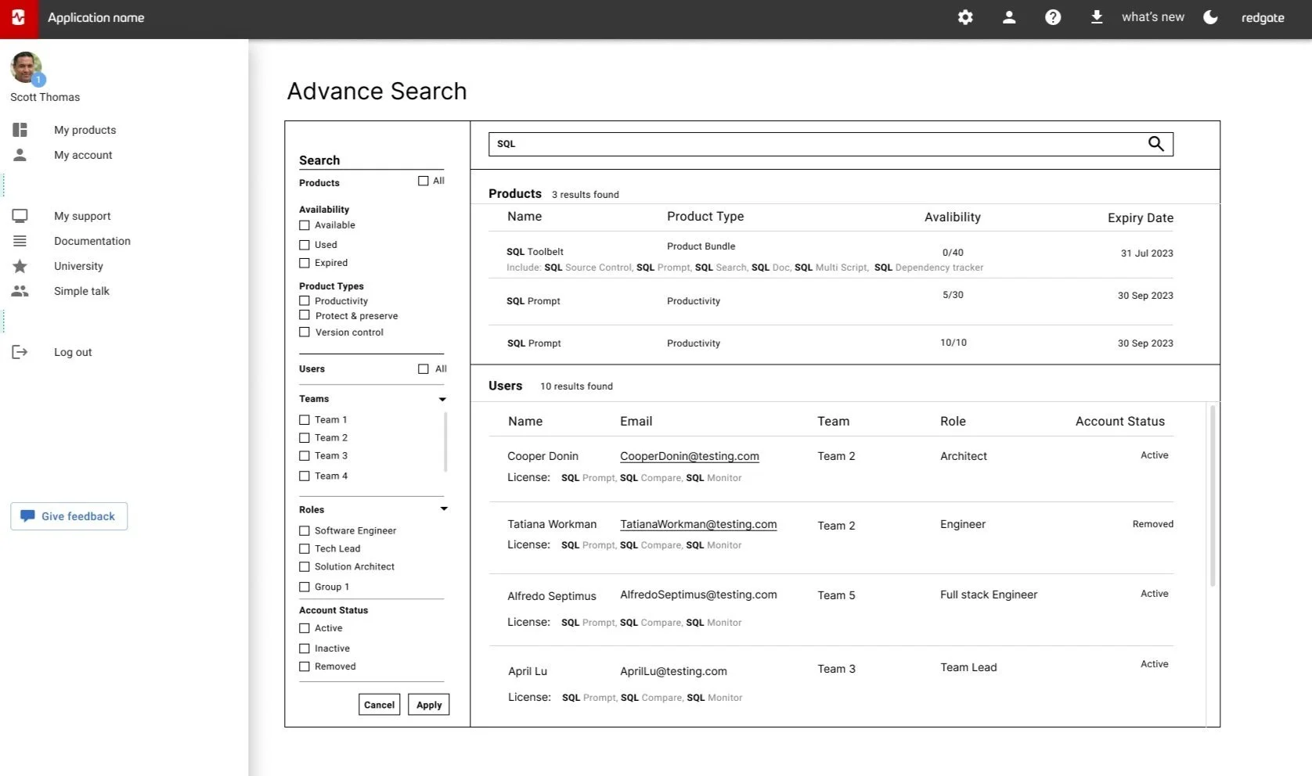Click Cooper Donin user name
The height and width of the screenshot is (776, 1312).
[542, 456]
